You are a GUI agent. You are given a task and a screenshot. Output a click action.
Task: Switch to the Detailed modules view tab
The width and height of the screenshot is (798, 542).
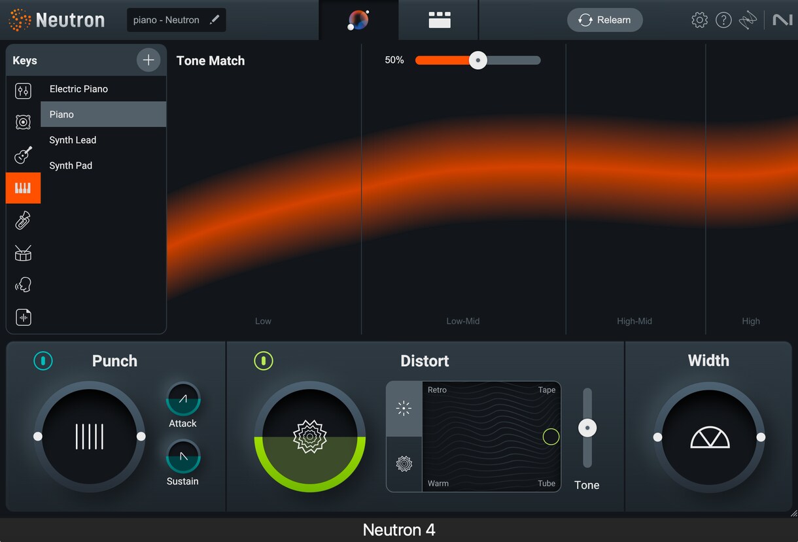pos(440,20)
